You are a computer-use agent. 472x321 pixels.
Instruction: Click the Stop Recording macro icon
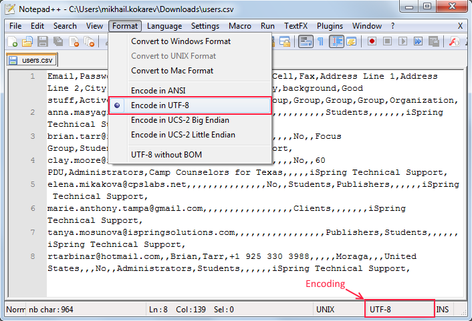[x=387, y=41]
